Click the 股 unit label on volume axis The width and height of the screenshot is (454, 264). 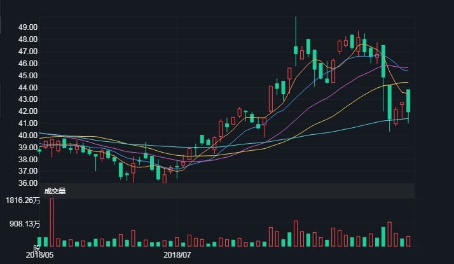(x=37, y=248)
